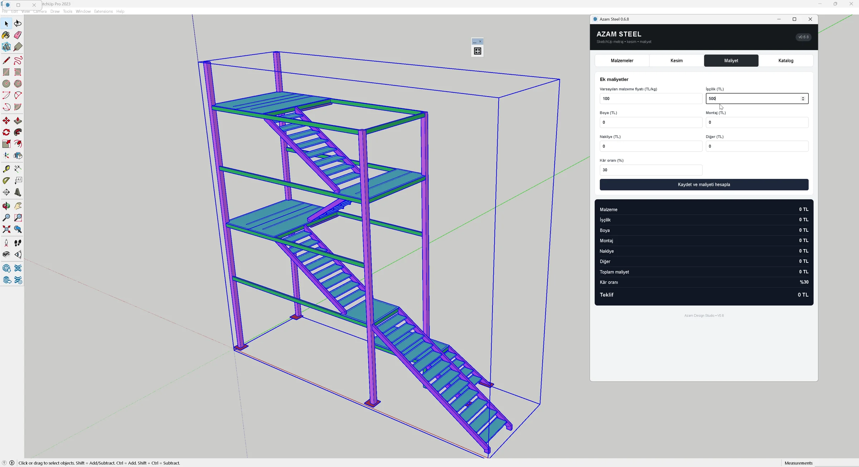Pick the Offset tool
The width and height of the screenshot is (859, 467).
pyautogui.click(x=18, y=144)
